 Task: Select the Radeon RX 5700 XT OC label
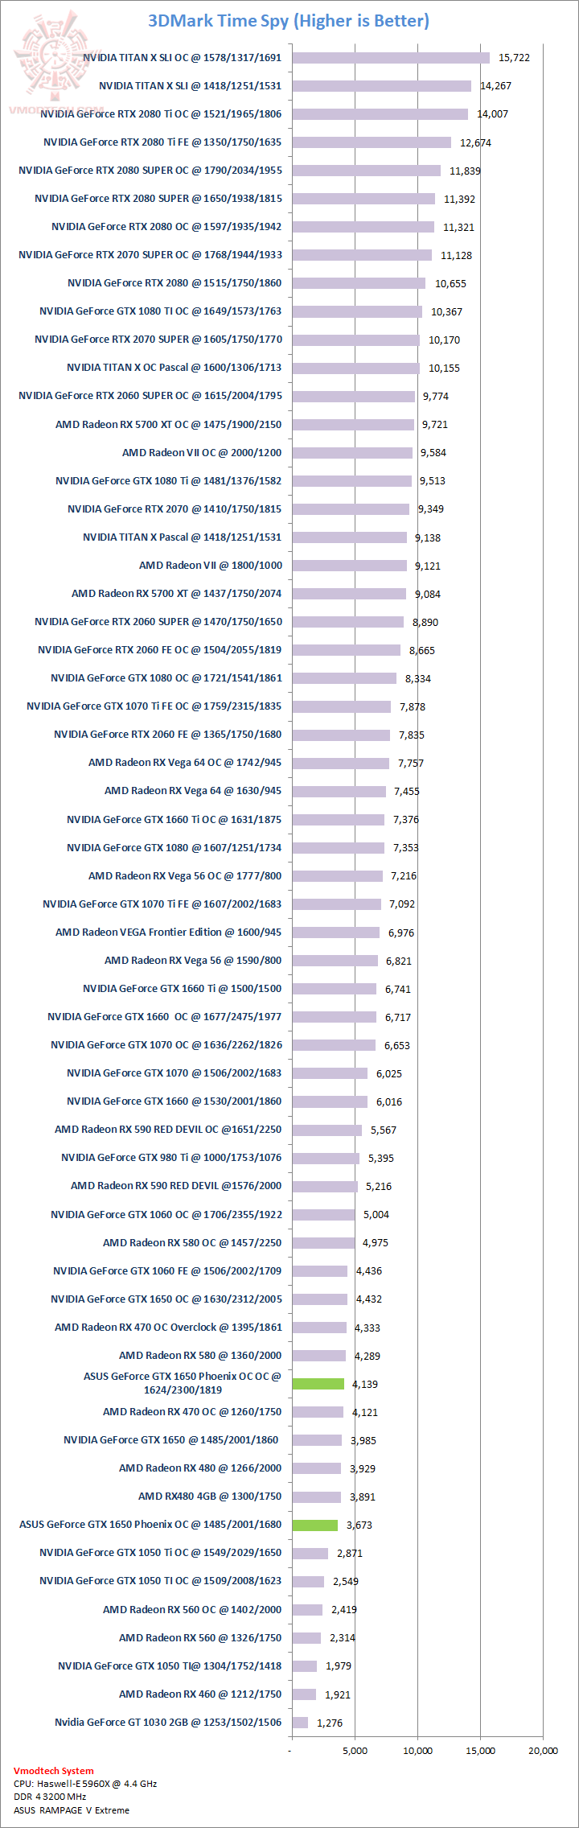(168, 425)
